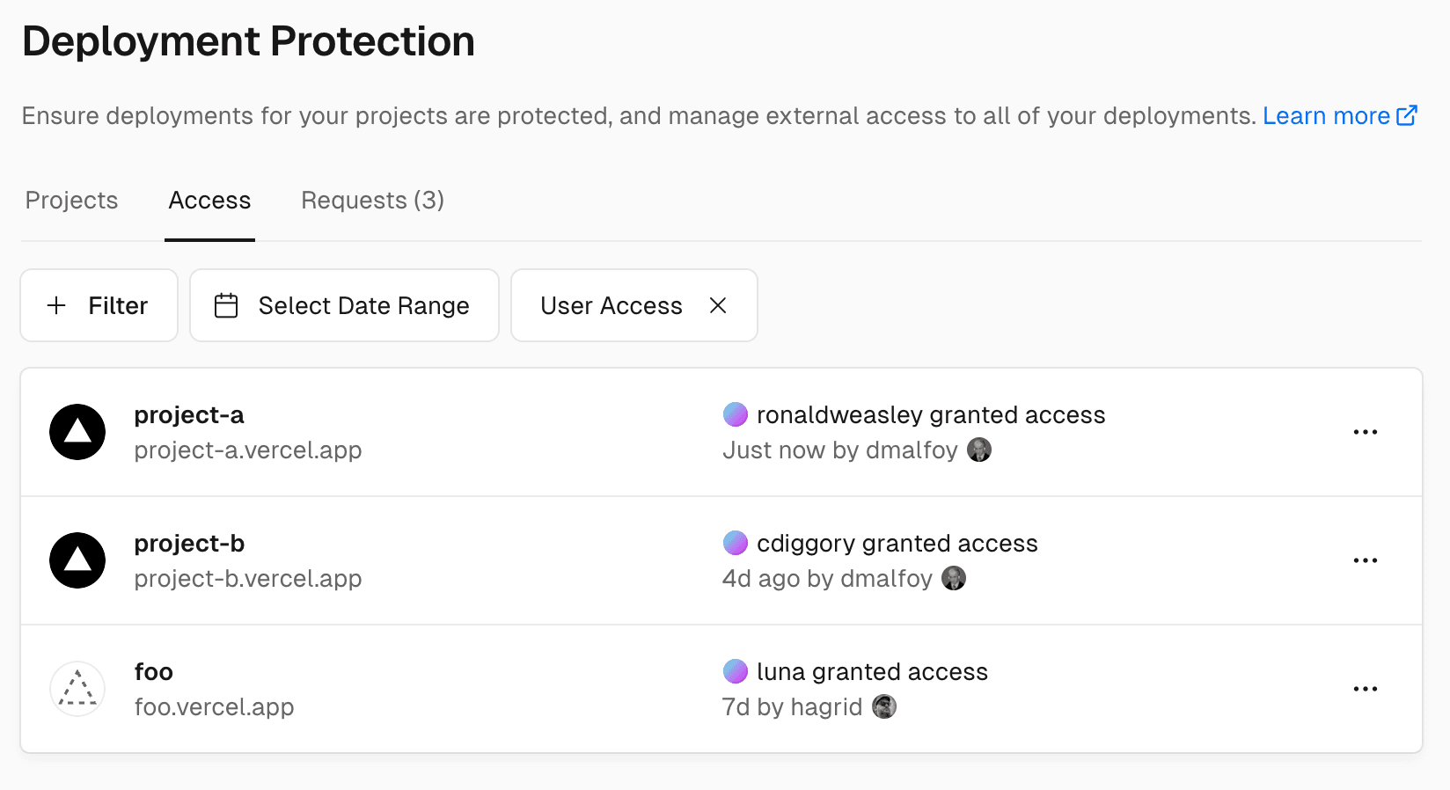Click the project-a.vercel.app domain text

pos(248,450)
